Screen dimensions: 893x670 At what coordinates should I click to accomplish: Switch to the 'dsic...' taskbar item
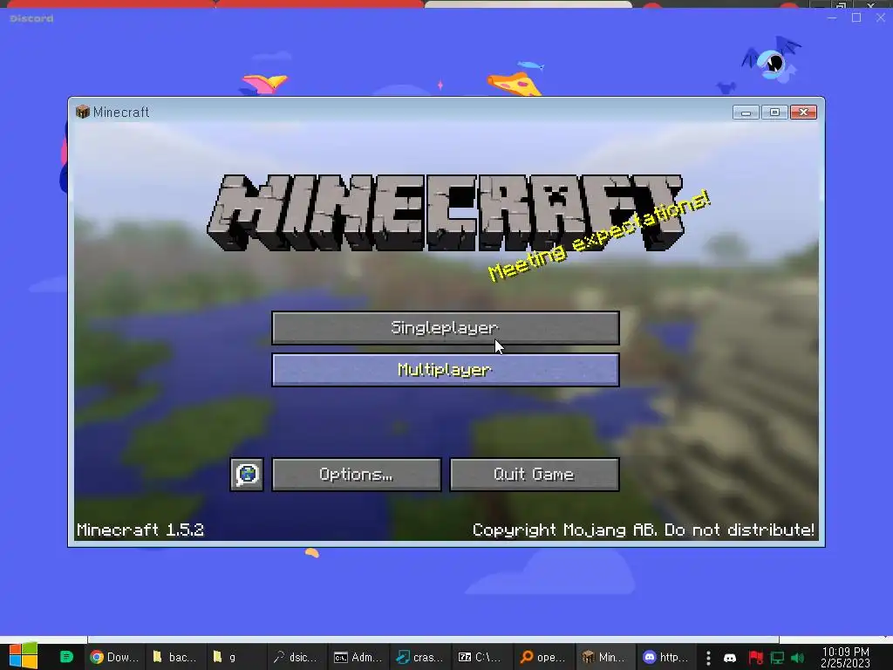point(295,657)
